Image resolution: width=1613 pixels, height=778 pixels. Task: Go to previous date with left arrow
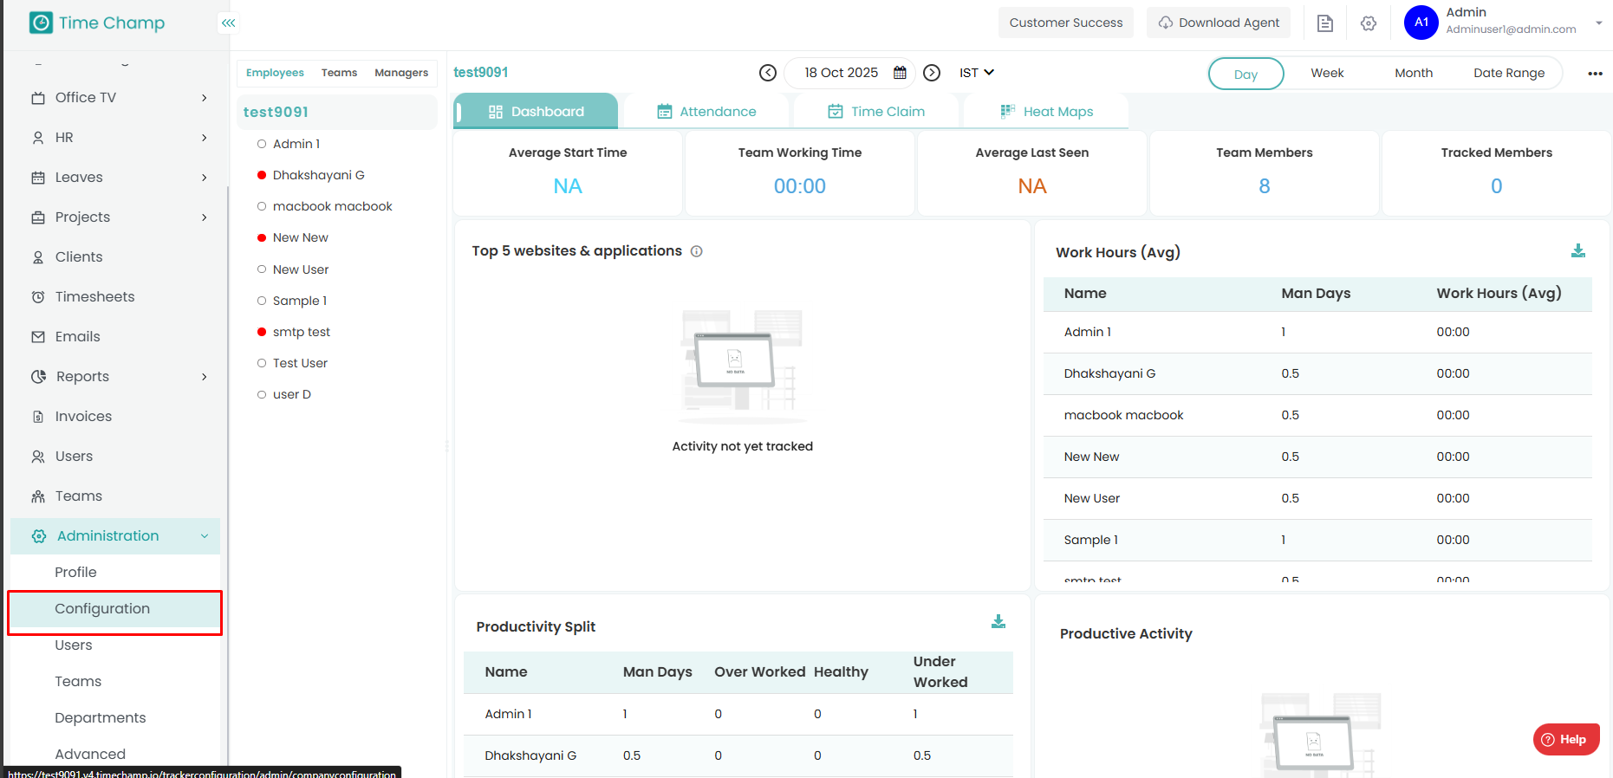click(768, 73)
